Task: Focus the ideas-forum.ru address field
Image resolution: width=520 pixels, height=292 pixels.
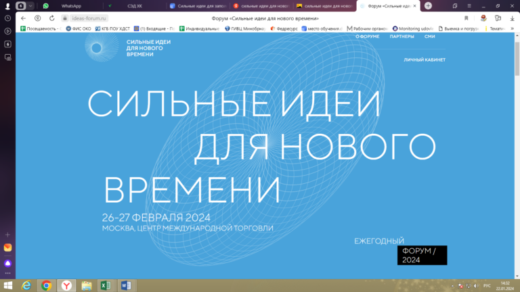Action: pyautogui.click(x=89, y=18)
